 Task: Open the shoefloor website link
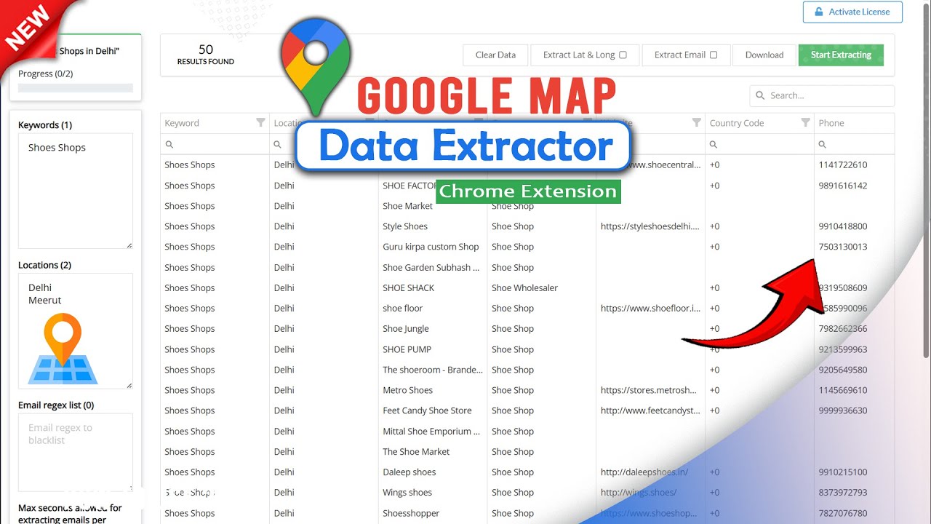650,308
